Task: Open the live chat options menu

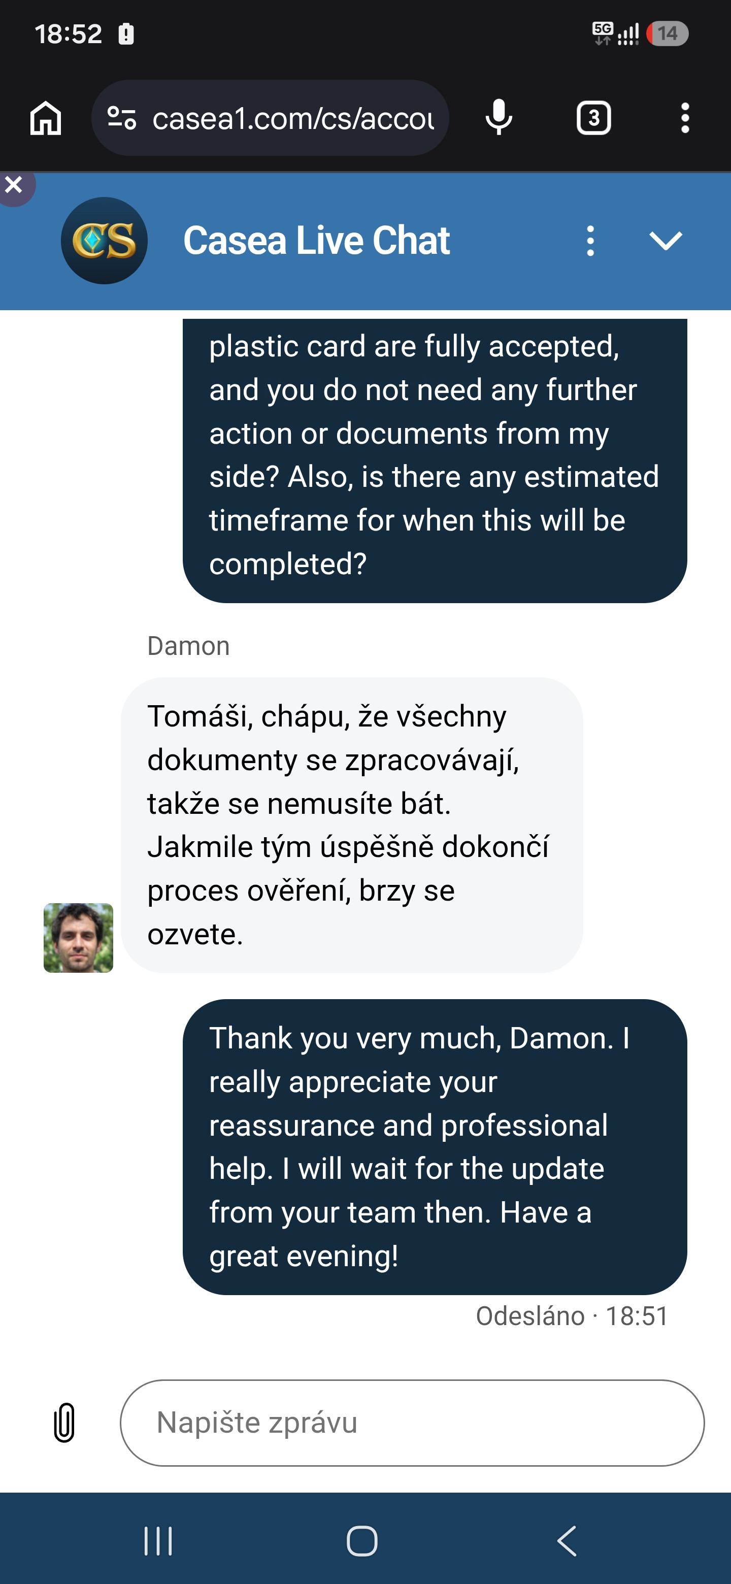Action: coord(590,241)
